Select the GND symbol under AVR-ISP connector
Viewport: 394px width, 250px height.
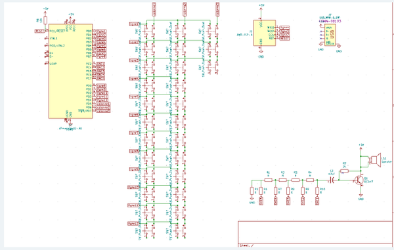point(261,52)
